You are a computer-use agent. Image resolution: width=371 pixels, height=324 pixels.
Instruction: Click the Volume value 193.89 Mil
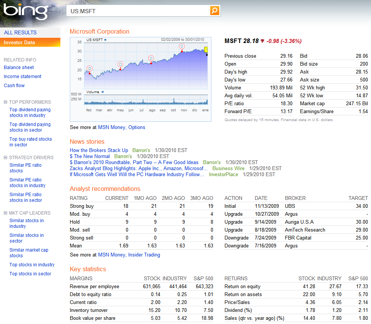(x=281, y=88)
